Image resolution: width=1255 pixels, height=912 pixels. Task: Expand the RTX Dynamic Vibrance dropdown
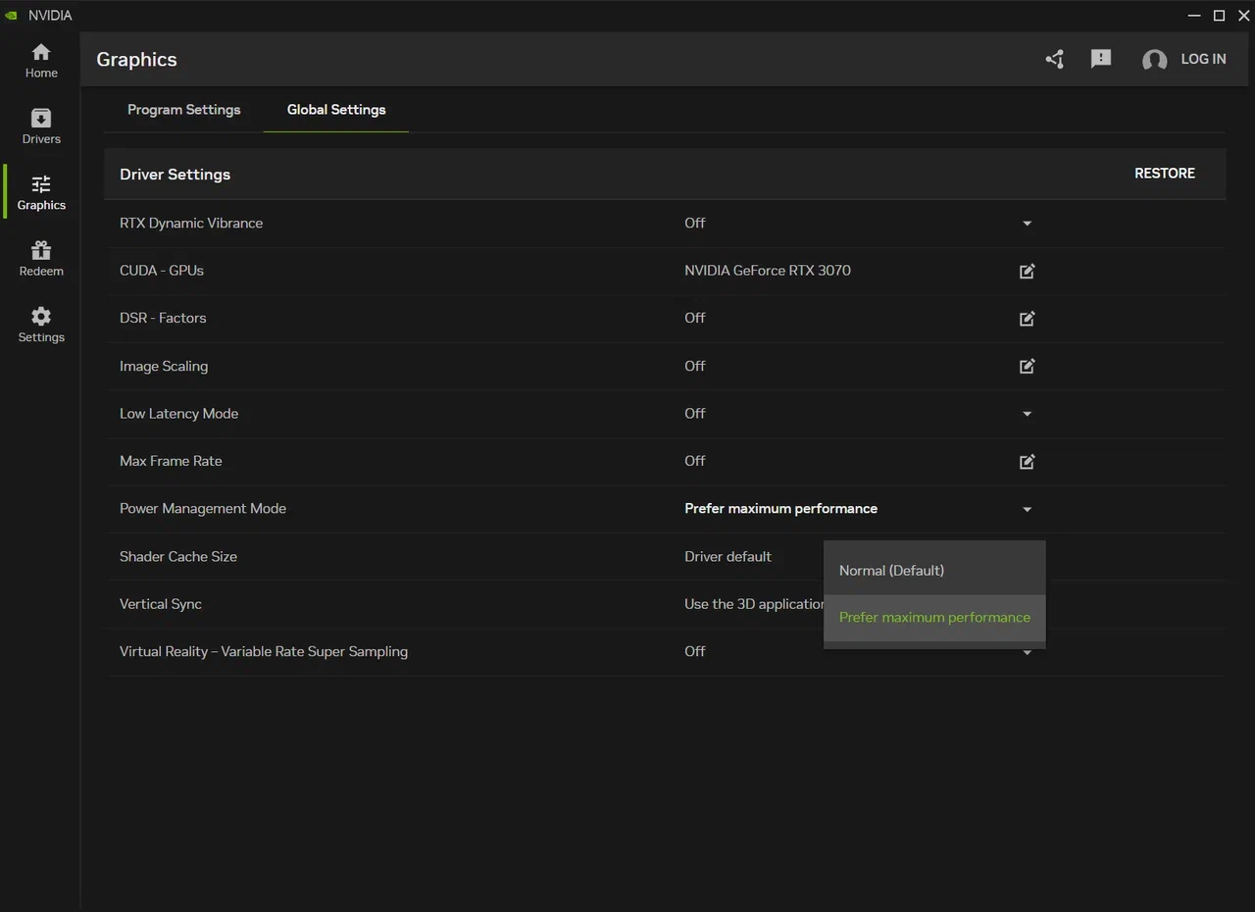pos(1027,224)
